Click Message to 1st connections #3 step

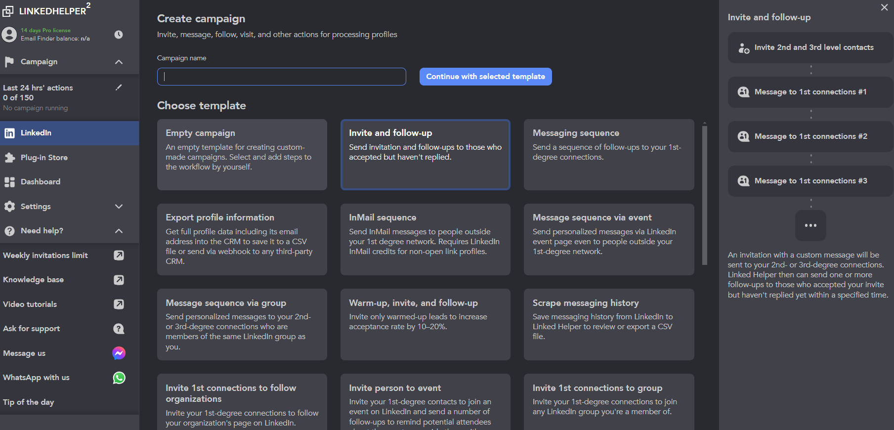tap(810, 181)
